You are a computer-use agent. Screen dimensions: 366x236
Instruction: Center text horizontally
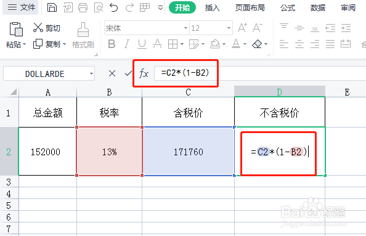point(299,44)
